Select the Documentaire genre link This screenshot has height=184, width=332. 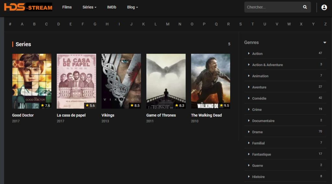pyautogui.click(x=263, y=121)
